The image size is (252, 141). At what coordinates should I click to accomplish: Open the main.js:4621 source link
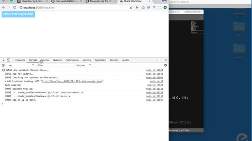coord(155,85)
